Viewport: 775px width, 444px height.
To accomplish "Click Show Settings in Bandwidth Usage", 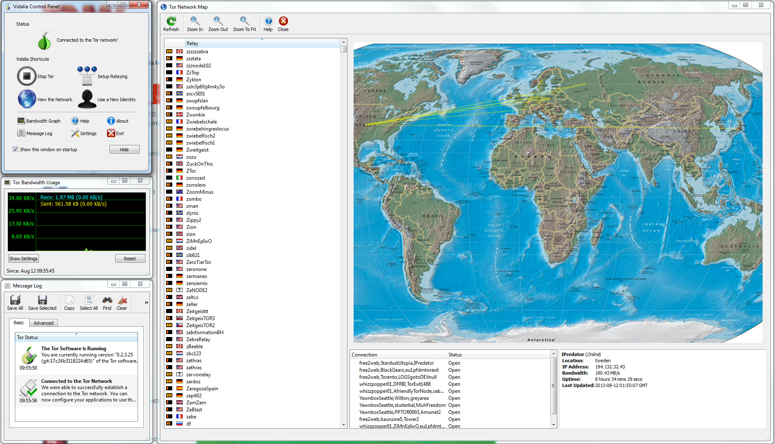I will [24, 259].
